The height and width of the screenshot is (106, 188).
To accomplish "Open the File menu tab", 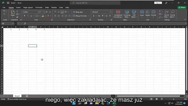I will [x=4, y=7].
